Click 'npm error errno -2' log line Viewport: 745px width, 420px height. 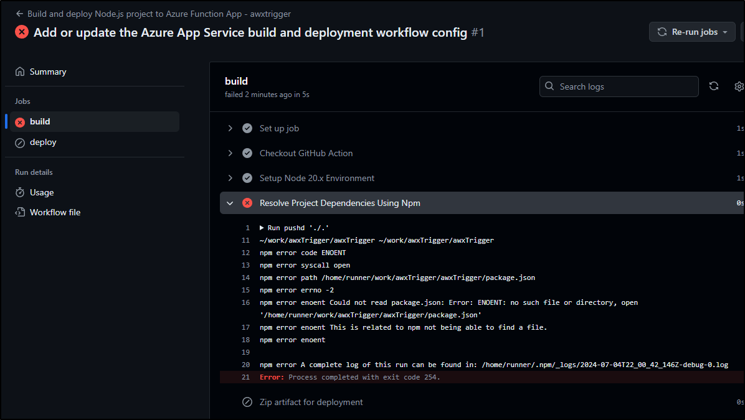[297, 290]
